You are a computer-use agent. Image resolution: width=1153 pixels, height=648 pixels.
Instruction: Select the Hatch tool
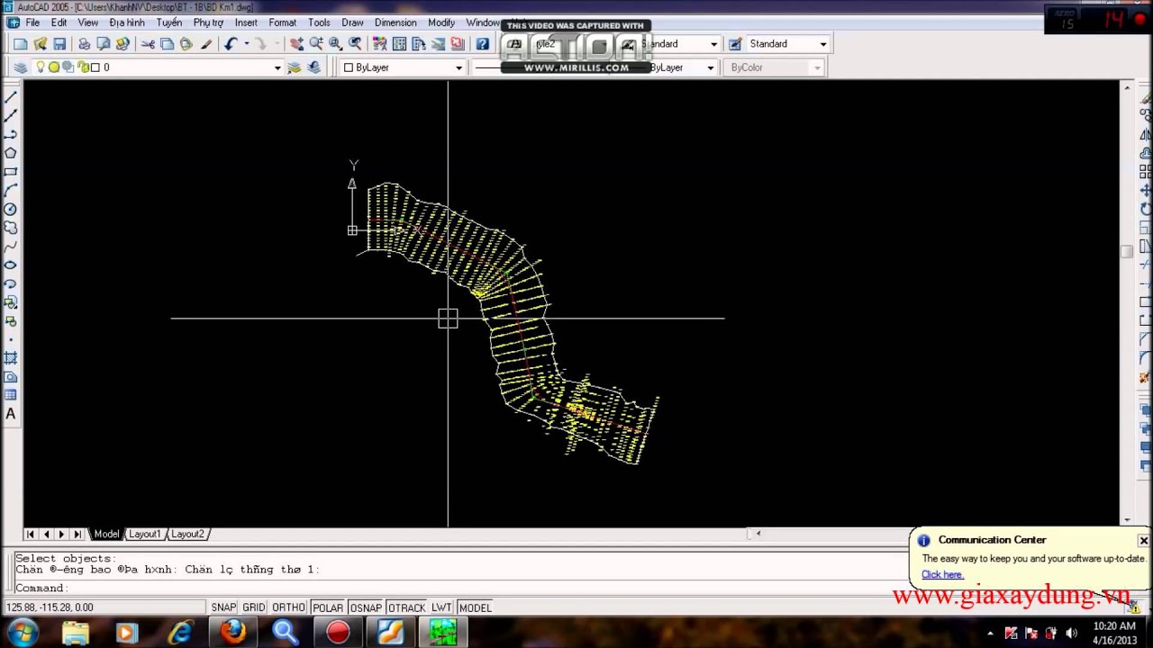coord(11,358)
